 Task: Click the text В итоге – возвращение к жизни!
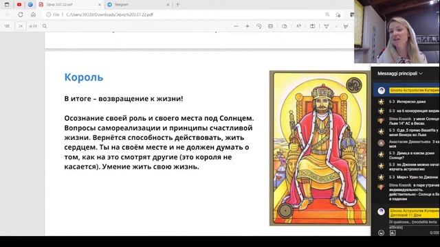tap(124, 99)
